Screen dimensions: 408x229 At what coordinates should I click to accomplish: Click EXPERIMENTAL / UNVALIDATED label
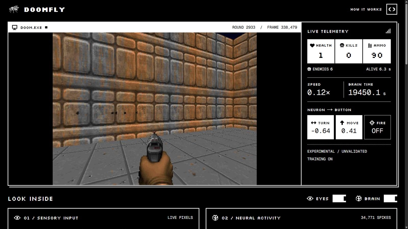(x=337, y=151)
